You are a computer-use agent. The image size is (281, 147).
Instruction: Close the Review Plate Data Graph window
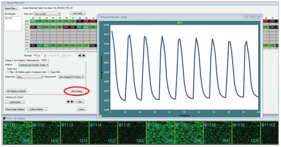tap(258, 17)
